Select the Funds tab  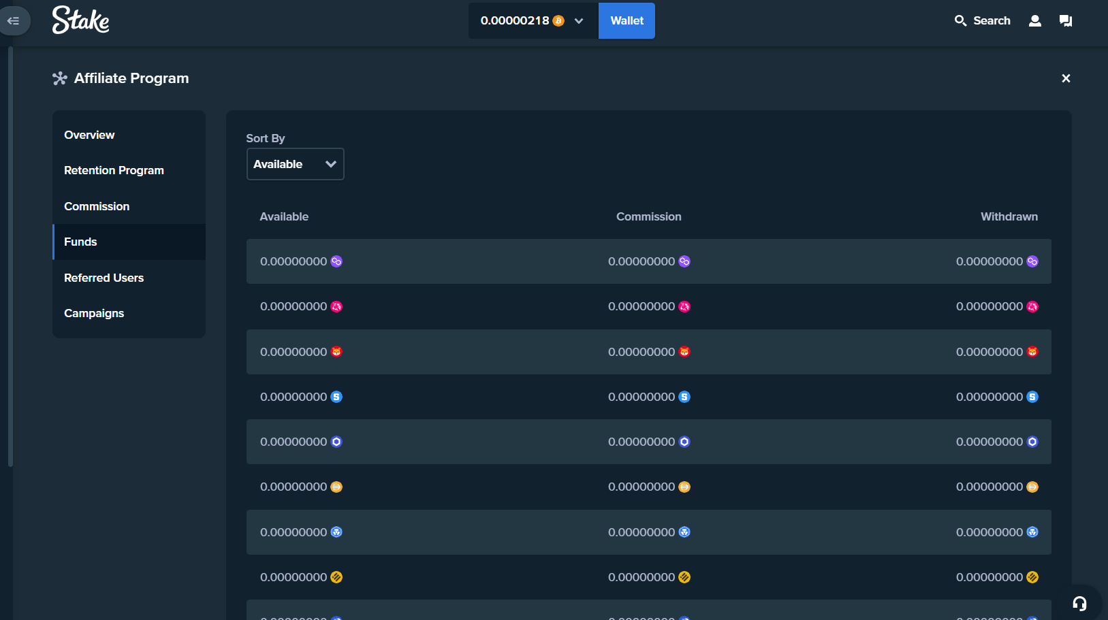pyautogui.click(x=80, y=242)
